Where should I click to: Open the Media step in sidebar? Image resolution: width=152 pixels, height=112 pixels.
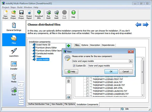[x=14, y=78]
